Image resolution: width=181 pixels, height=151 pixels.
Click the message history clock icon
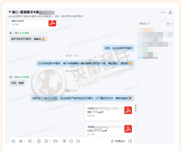click(78, 141)
